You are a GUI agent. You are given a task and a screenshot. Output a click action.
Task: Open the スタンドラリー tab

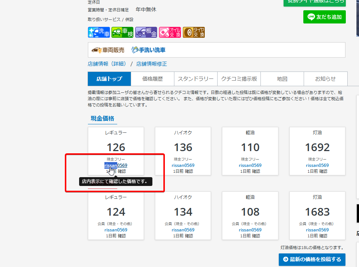pyautogui.click(x=196, y=79)
